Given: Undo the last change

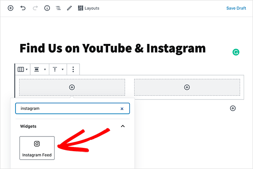Looking at the screenshot, I should pos(23,8).
